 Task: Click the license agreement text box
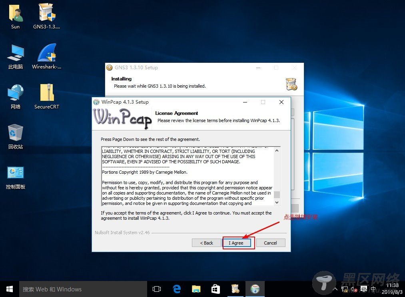tap(191, 176)
